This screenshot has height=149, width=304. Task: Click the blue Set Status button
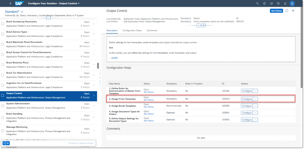click(x=276, y=11)
